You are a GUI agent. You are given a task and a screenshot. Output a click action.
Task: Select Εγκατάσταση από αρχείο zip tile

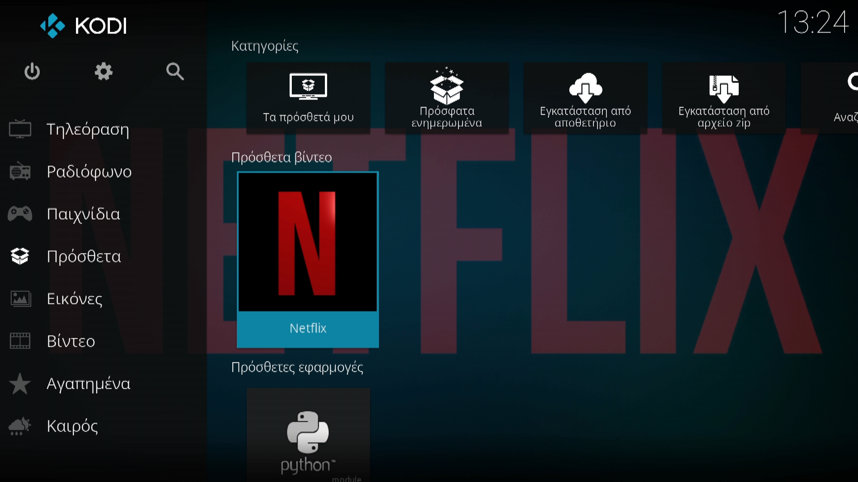[x=724, y=98]
